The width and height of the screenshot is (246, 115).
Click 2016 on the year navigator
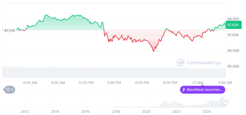pyautogui.click(x=85, y=112)
